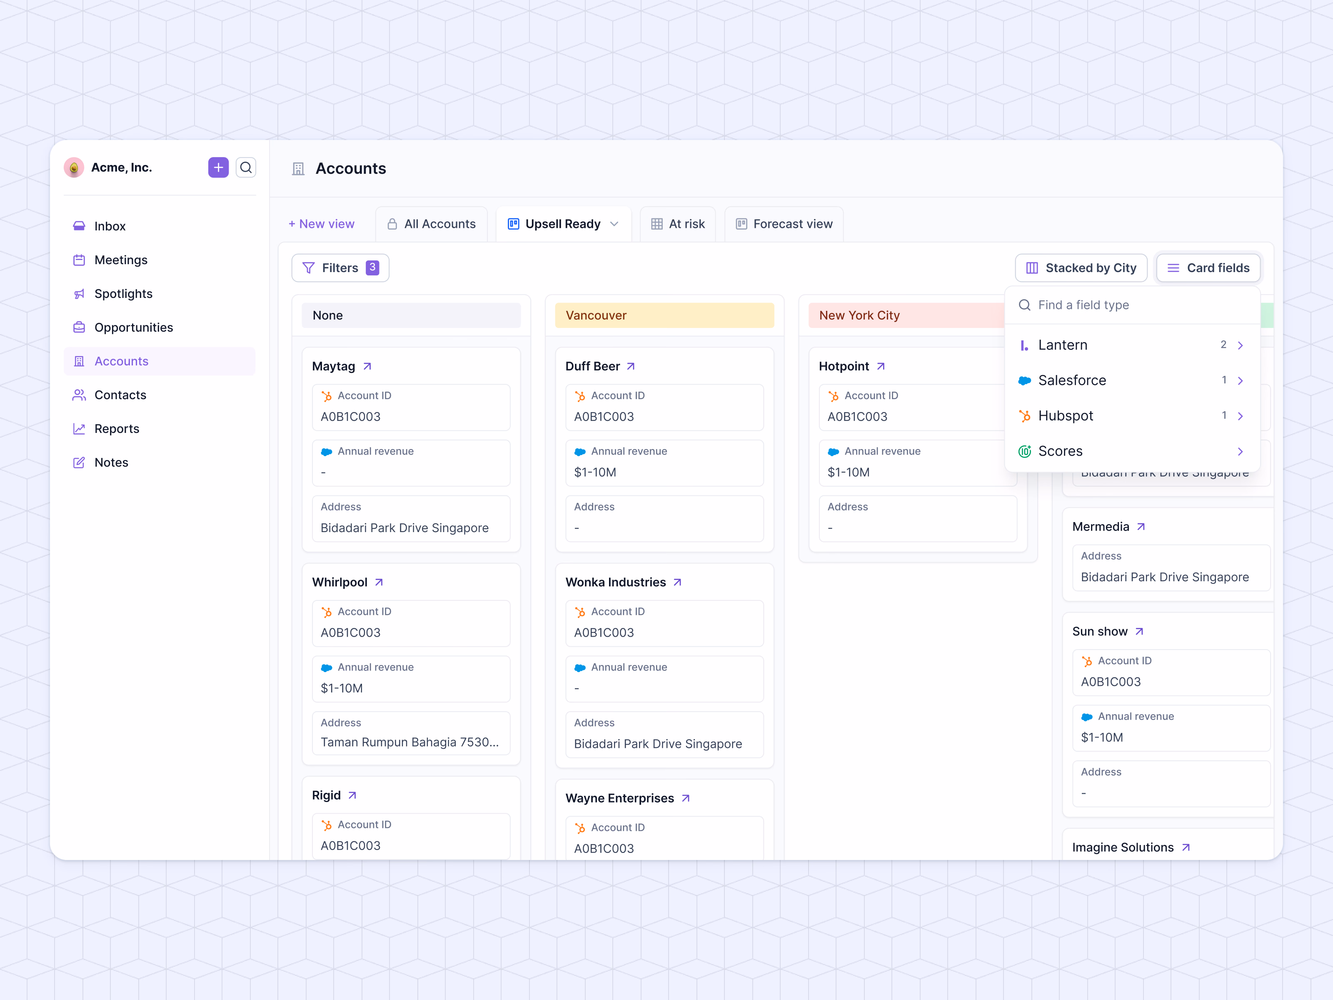Open the sidebar search icon

(x=246, y=167)
